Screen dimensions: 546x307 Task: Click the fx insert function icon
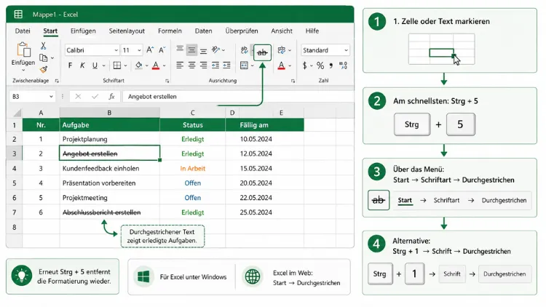[111, 97]
